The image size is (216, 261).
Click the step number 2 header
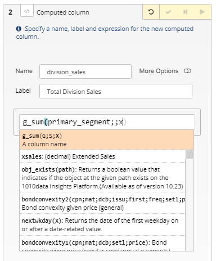(11, 12)
